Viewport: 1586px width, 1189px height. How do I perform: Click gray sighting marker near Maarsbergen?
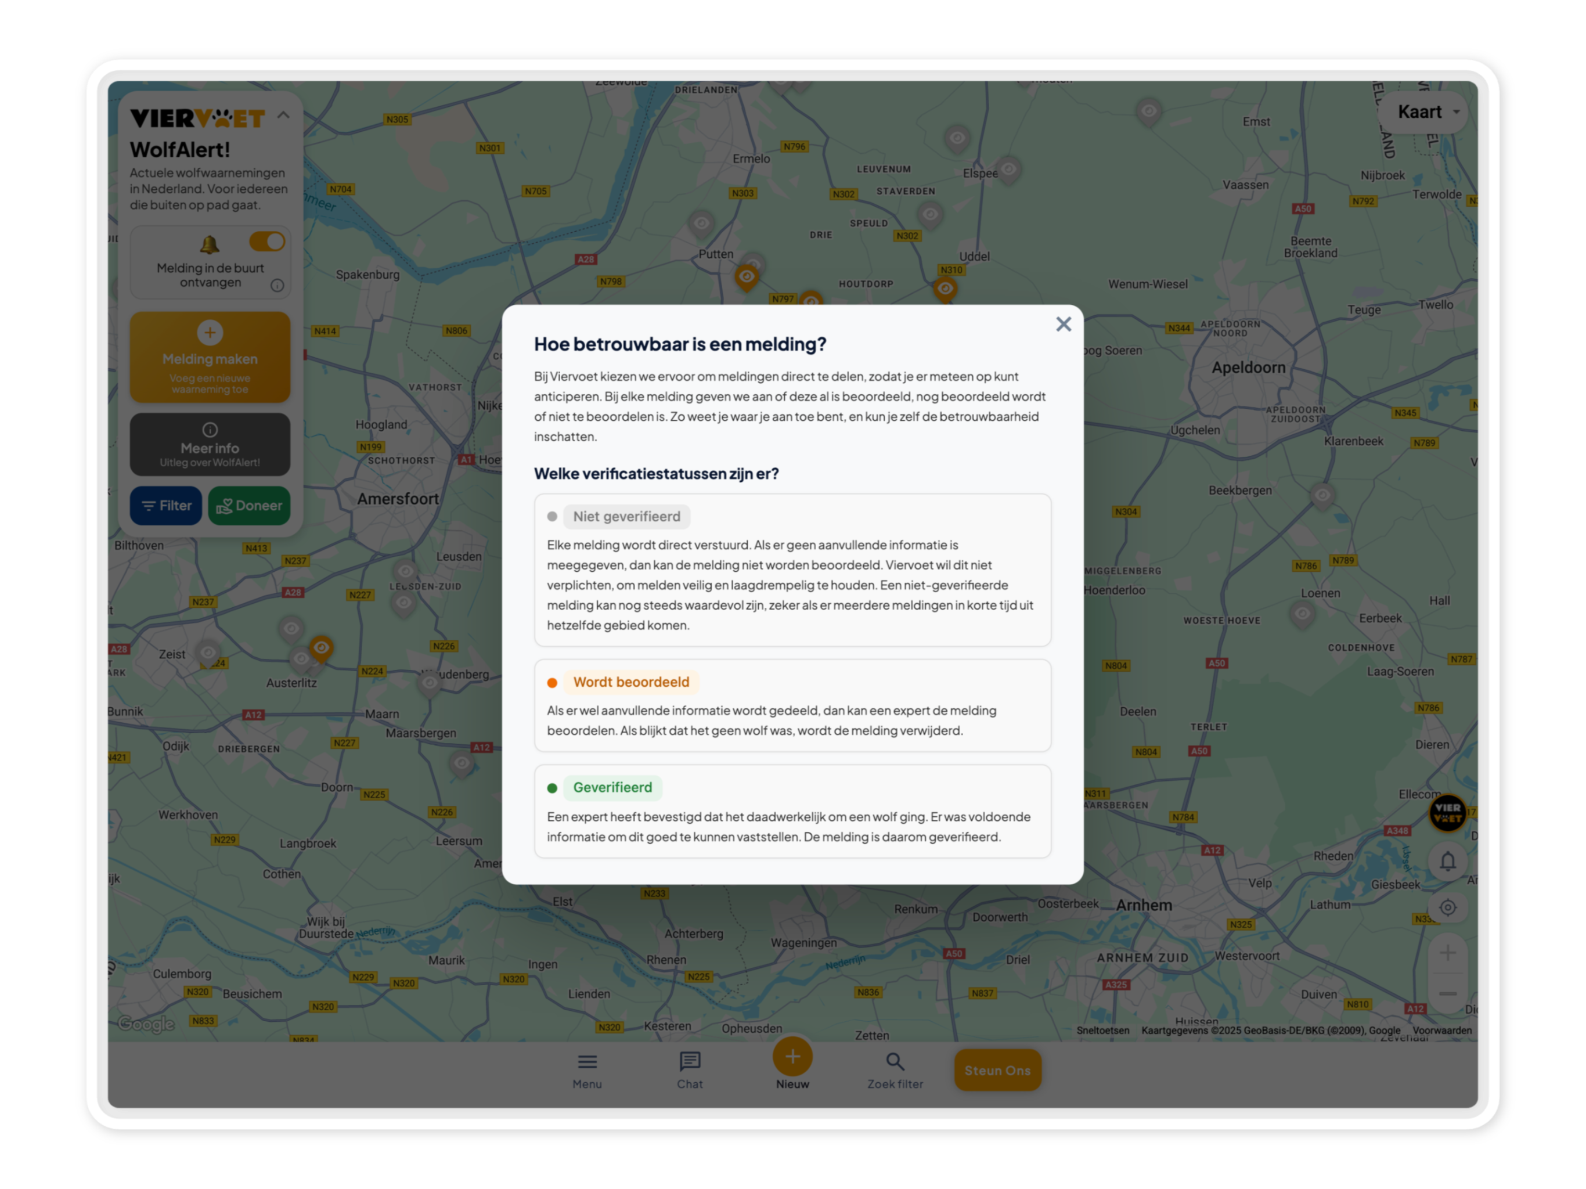462,764
